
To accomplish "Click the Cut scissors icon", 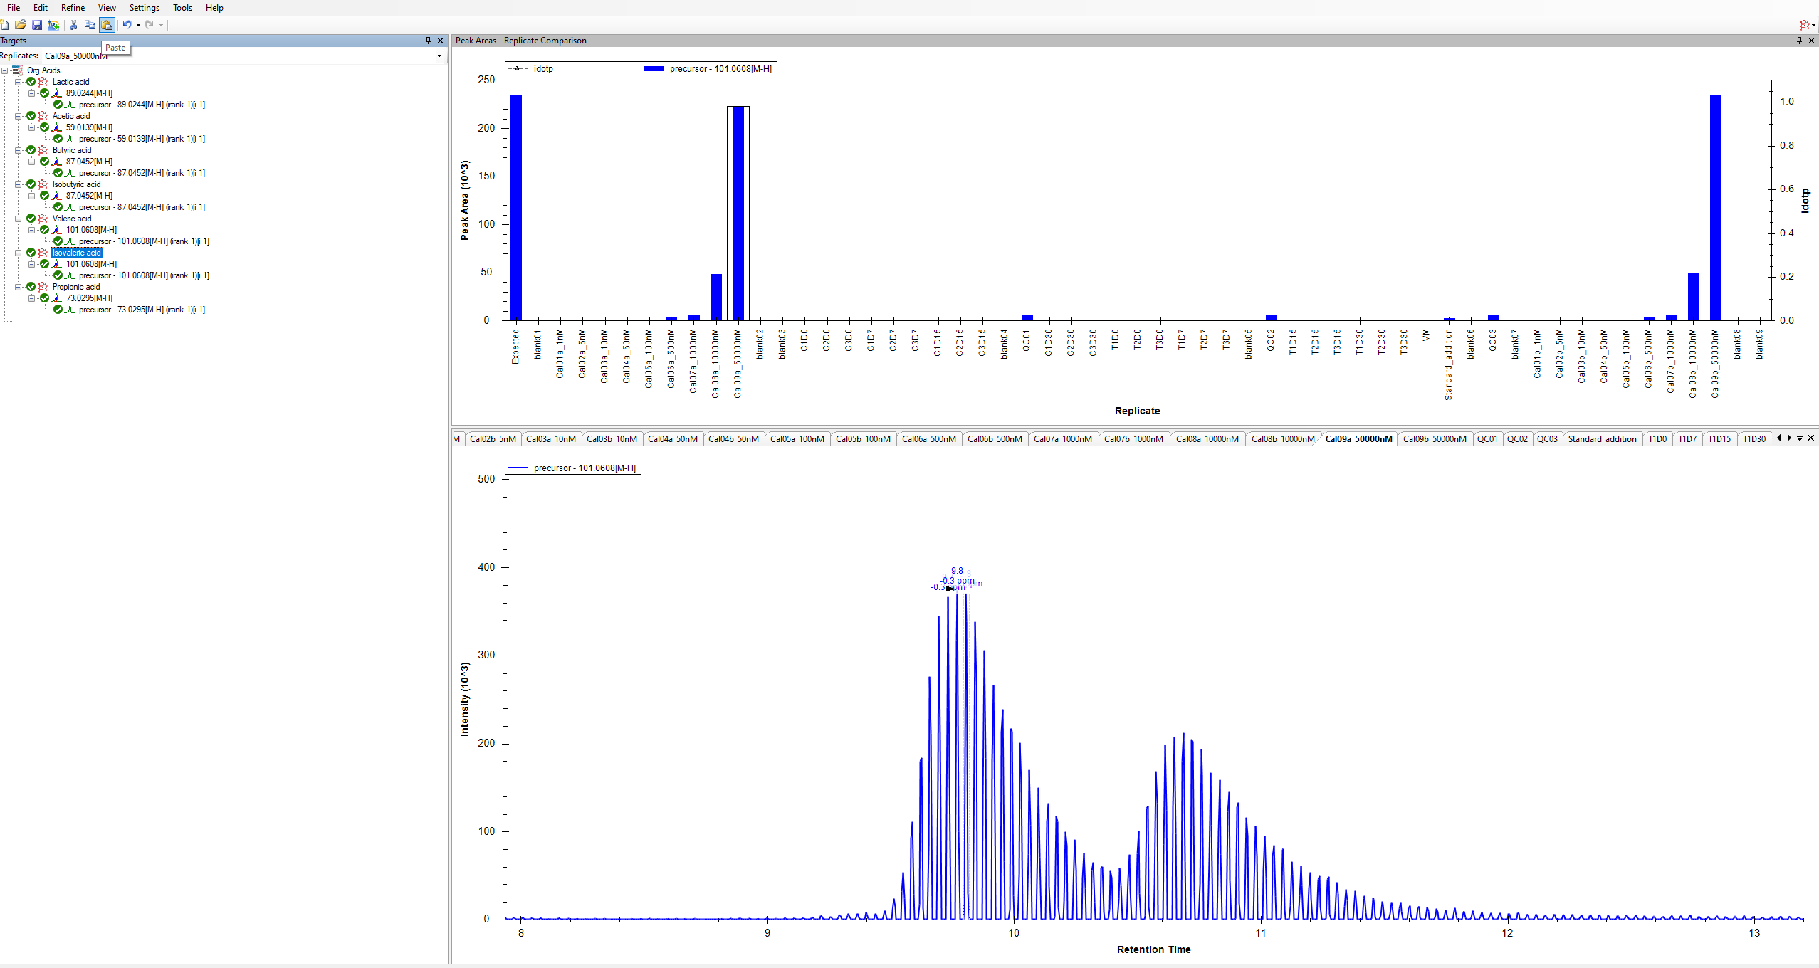I will (x=73, y=25).
